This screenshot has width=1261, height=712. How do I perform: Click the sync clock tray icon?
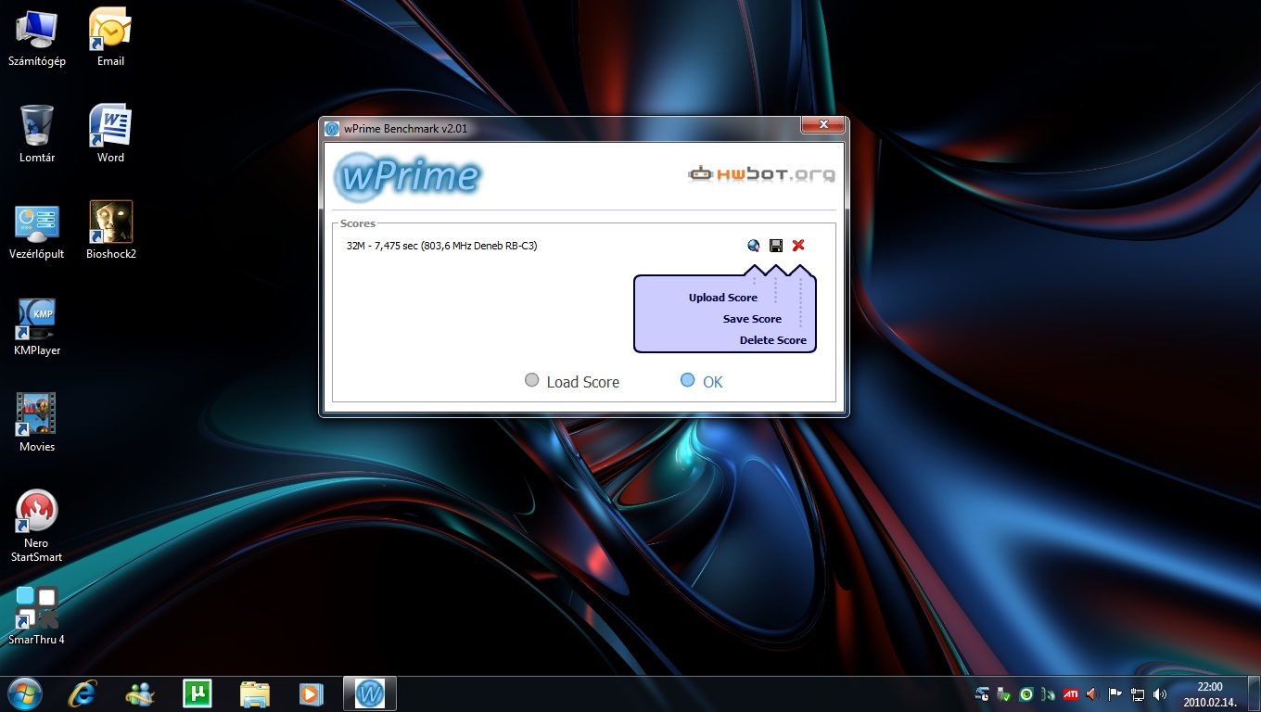(x=982, y=693)
